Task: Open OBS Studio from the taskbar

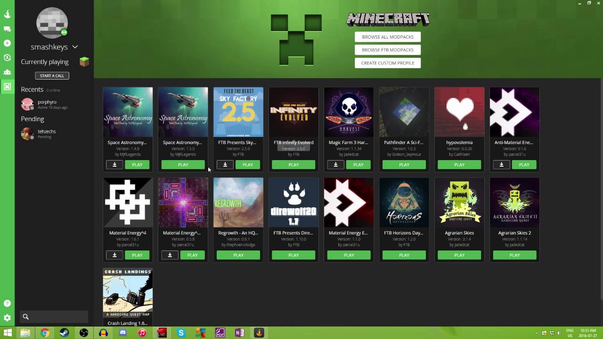Action: coord(84,333)
